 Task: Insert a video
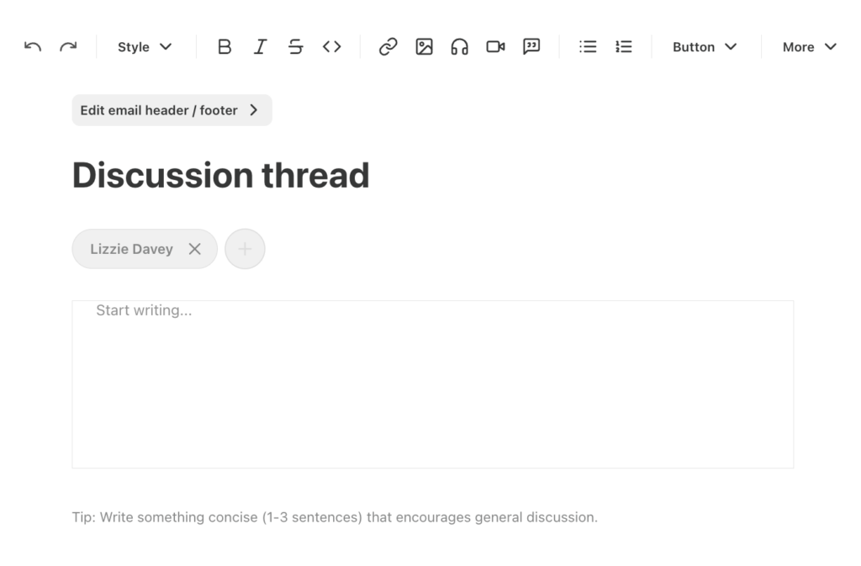[x=495, y=47]
